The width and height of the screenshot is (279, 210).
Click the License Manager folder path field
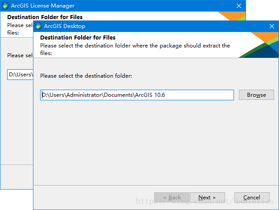tap(20, 75)
